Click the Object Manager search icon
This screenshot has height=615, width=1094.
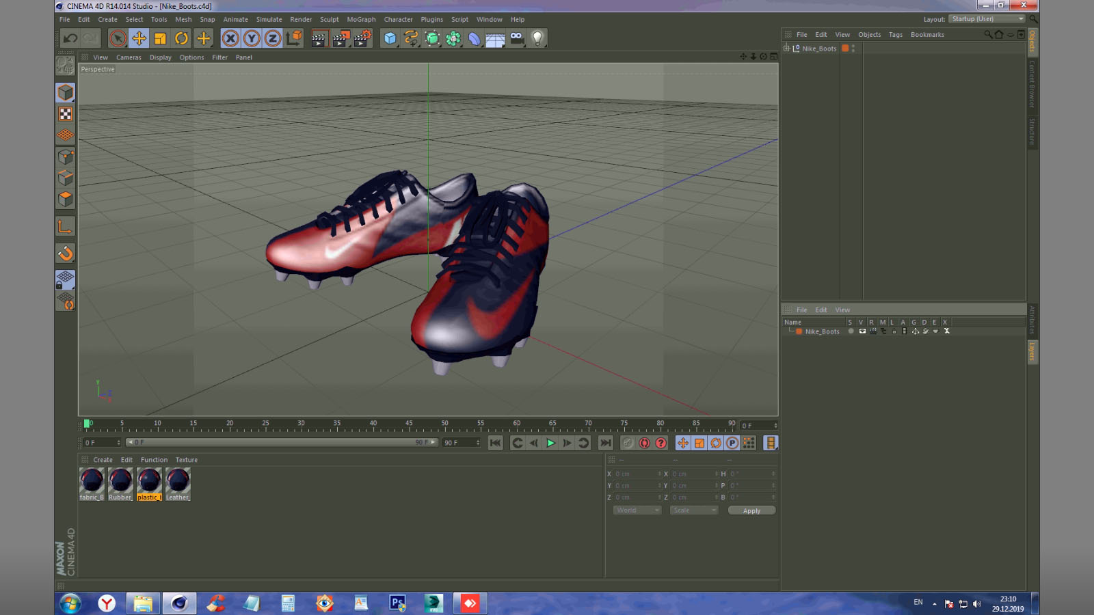click(988, 34)
